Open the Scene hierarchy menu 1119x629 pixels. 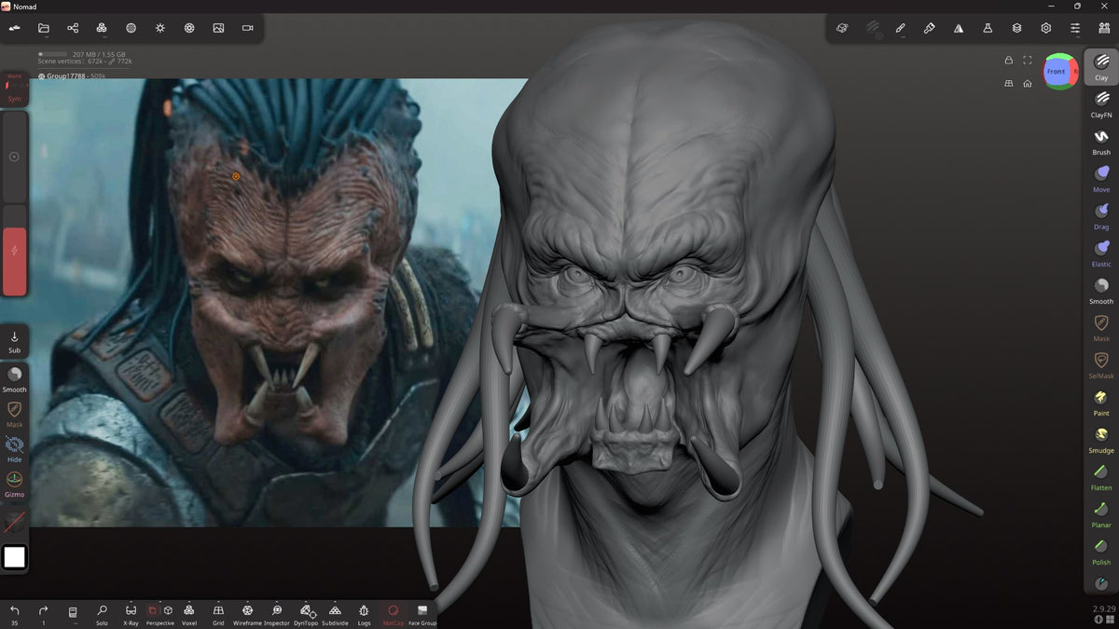click(x=73, y=28)
